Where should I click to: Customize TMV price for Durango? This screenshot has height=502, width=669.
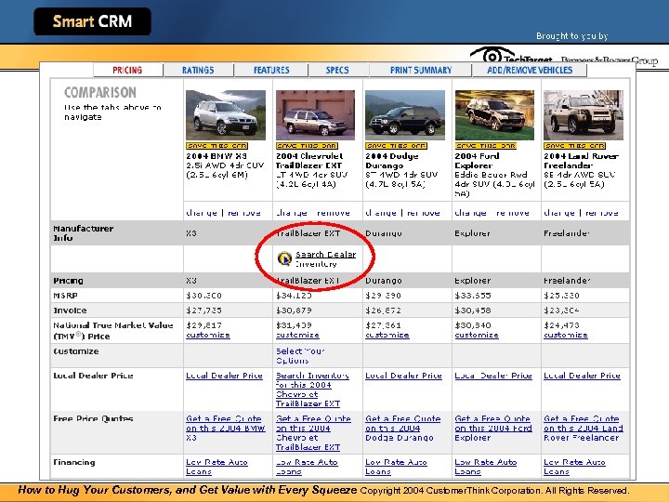pos(387,335)
